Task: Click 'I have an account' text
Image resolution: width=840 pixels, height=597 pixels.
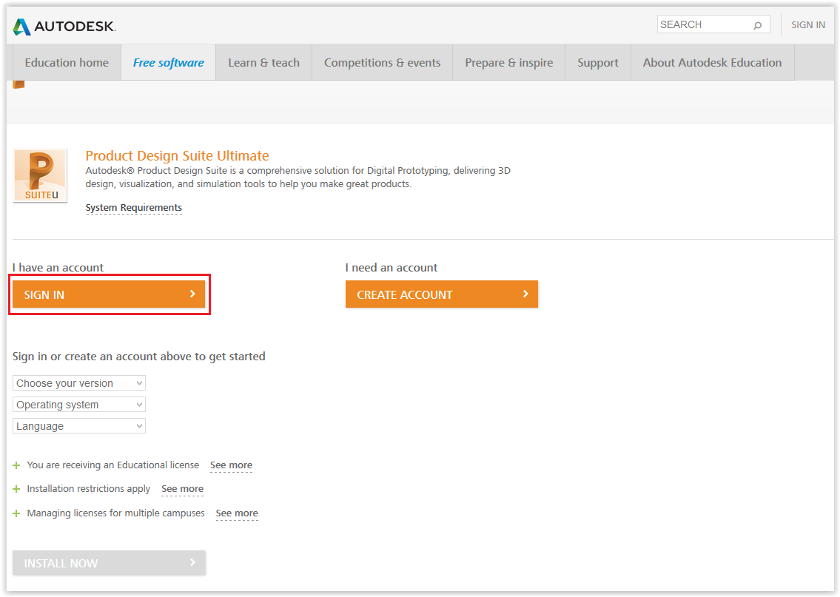Action: pyautogui.click(x=58, y=268)
